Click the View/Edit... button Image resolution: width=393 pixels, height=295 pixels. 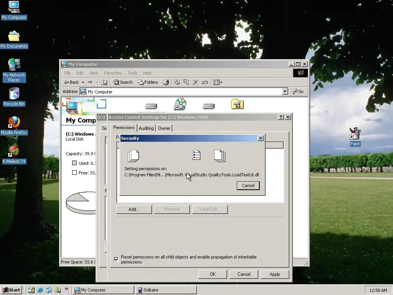(210, 209)
